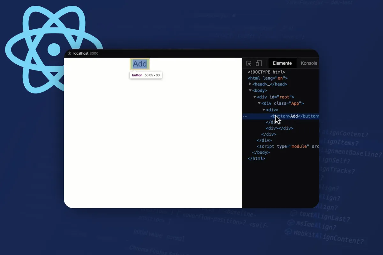
Task: Collapse the body element node
Action: pos(250,91)
